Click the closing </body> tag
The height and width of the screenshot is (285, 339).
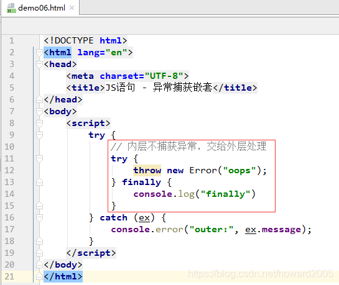tap(63, 265)
